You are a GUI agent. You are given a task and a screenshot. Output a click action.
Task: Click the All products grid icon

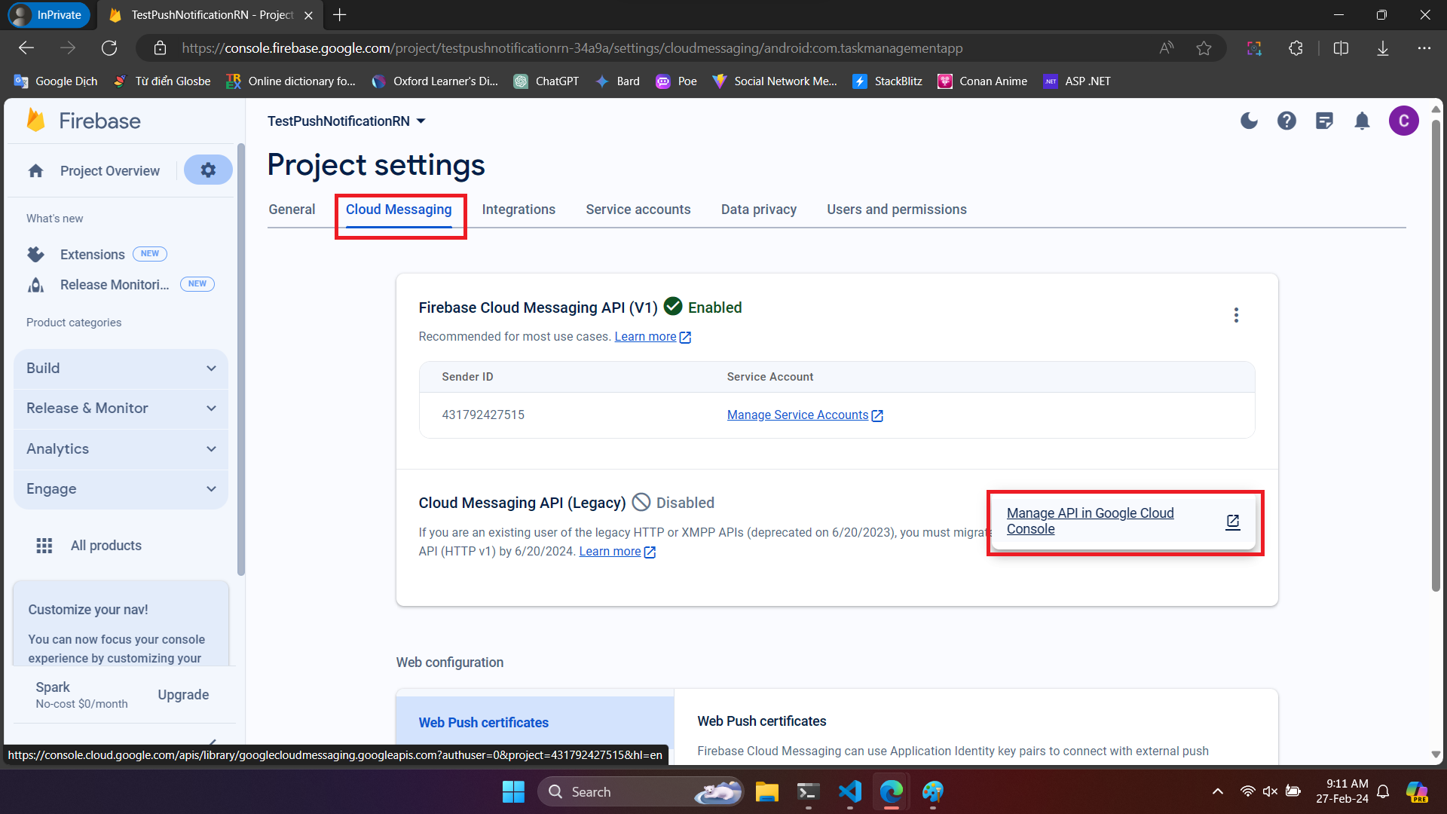pos(44,546)
